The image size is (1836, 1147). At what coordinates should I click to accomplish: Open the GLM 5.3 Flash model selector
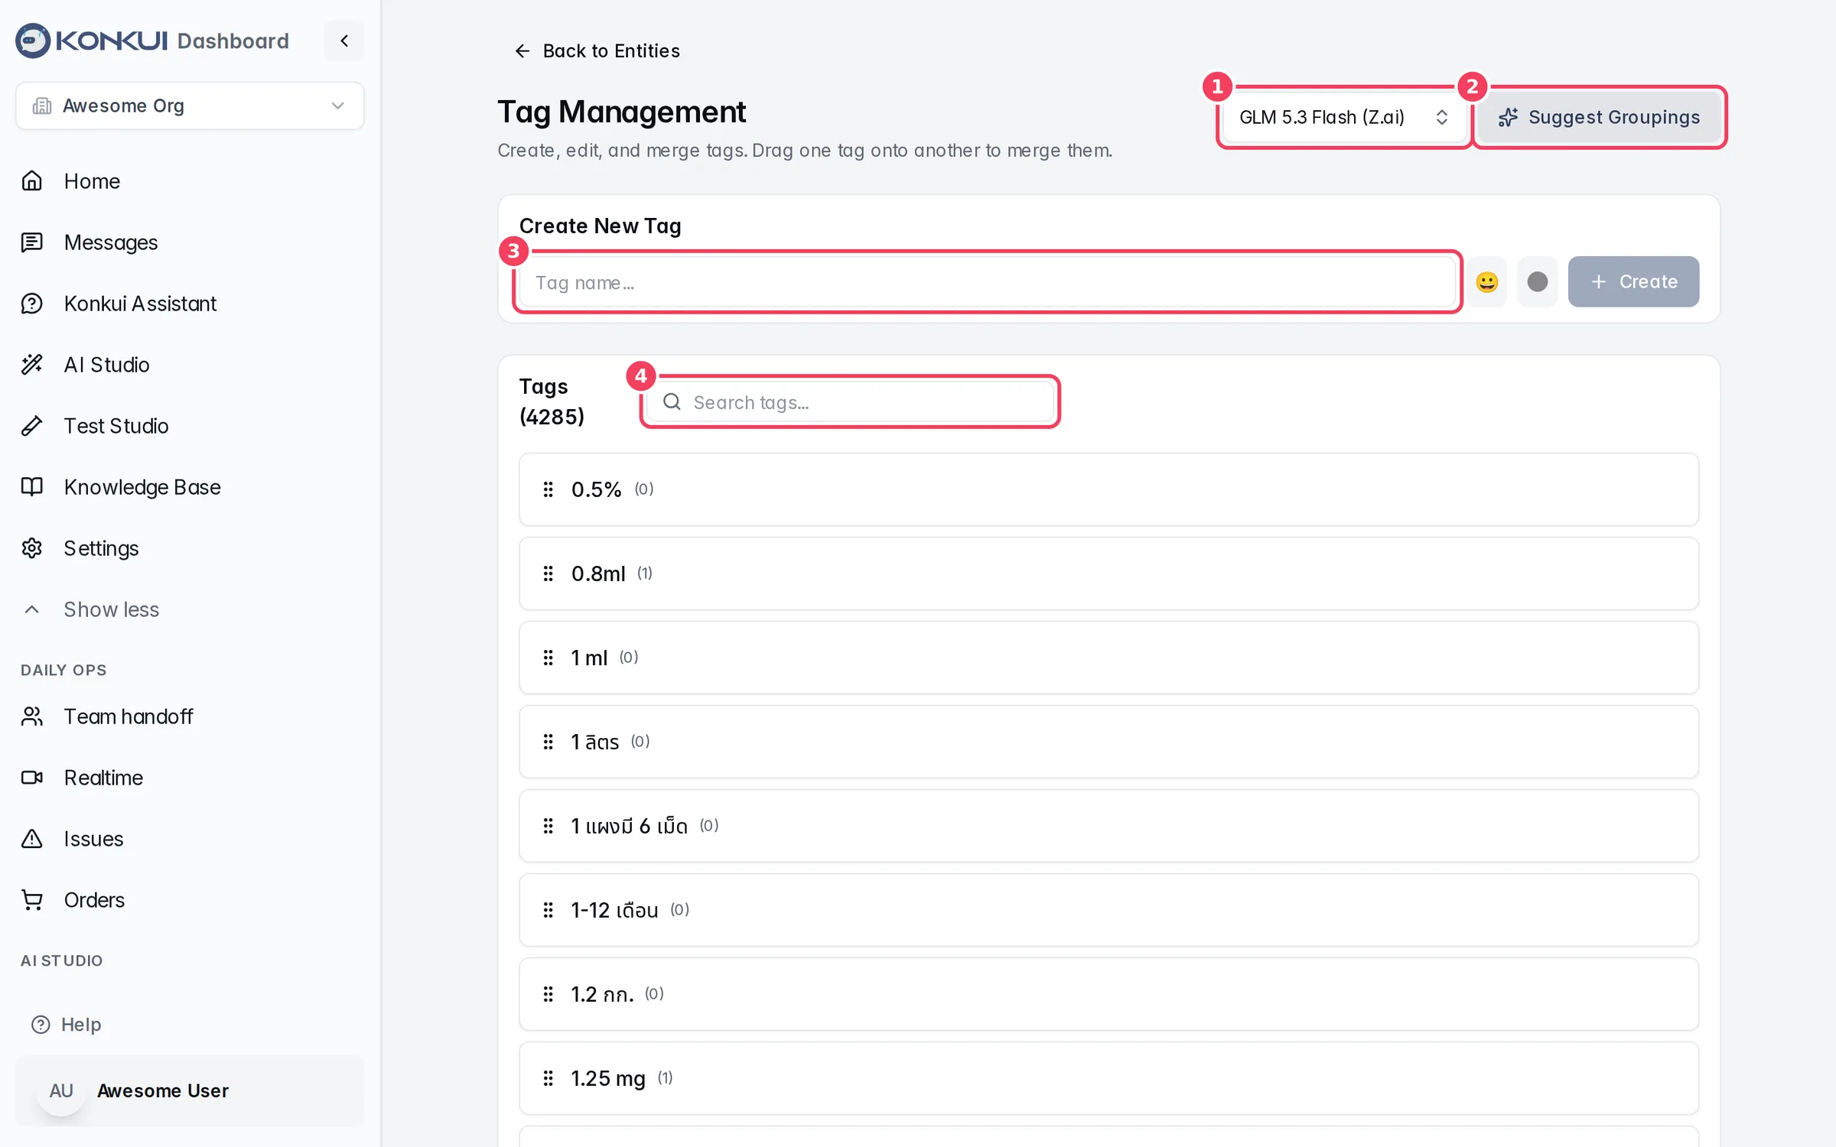1343,117
